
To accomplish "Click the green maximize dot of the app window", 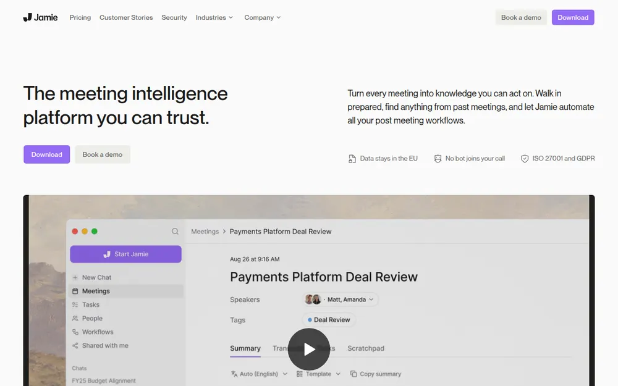I will (94, 231).
